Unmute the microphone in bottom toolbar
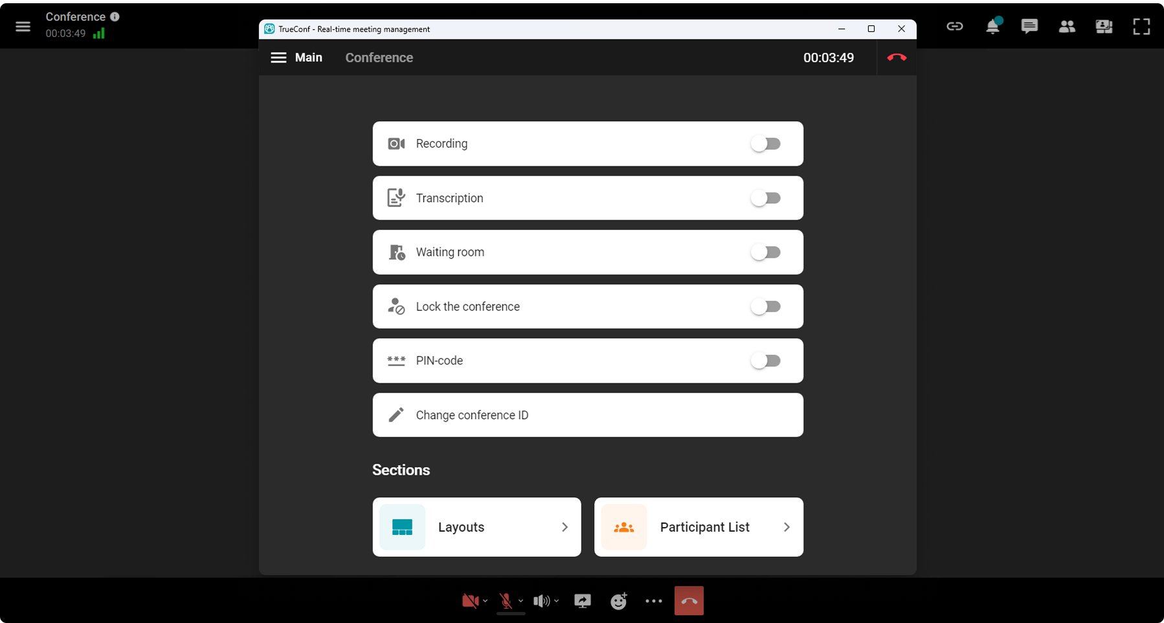The width and height of the screenshot is (1164, 623). click(x=506, y=601)
